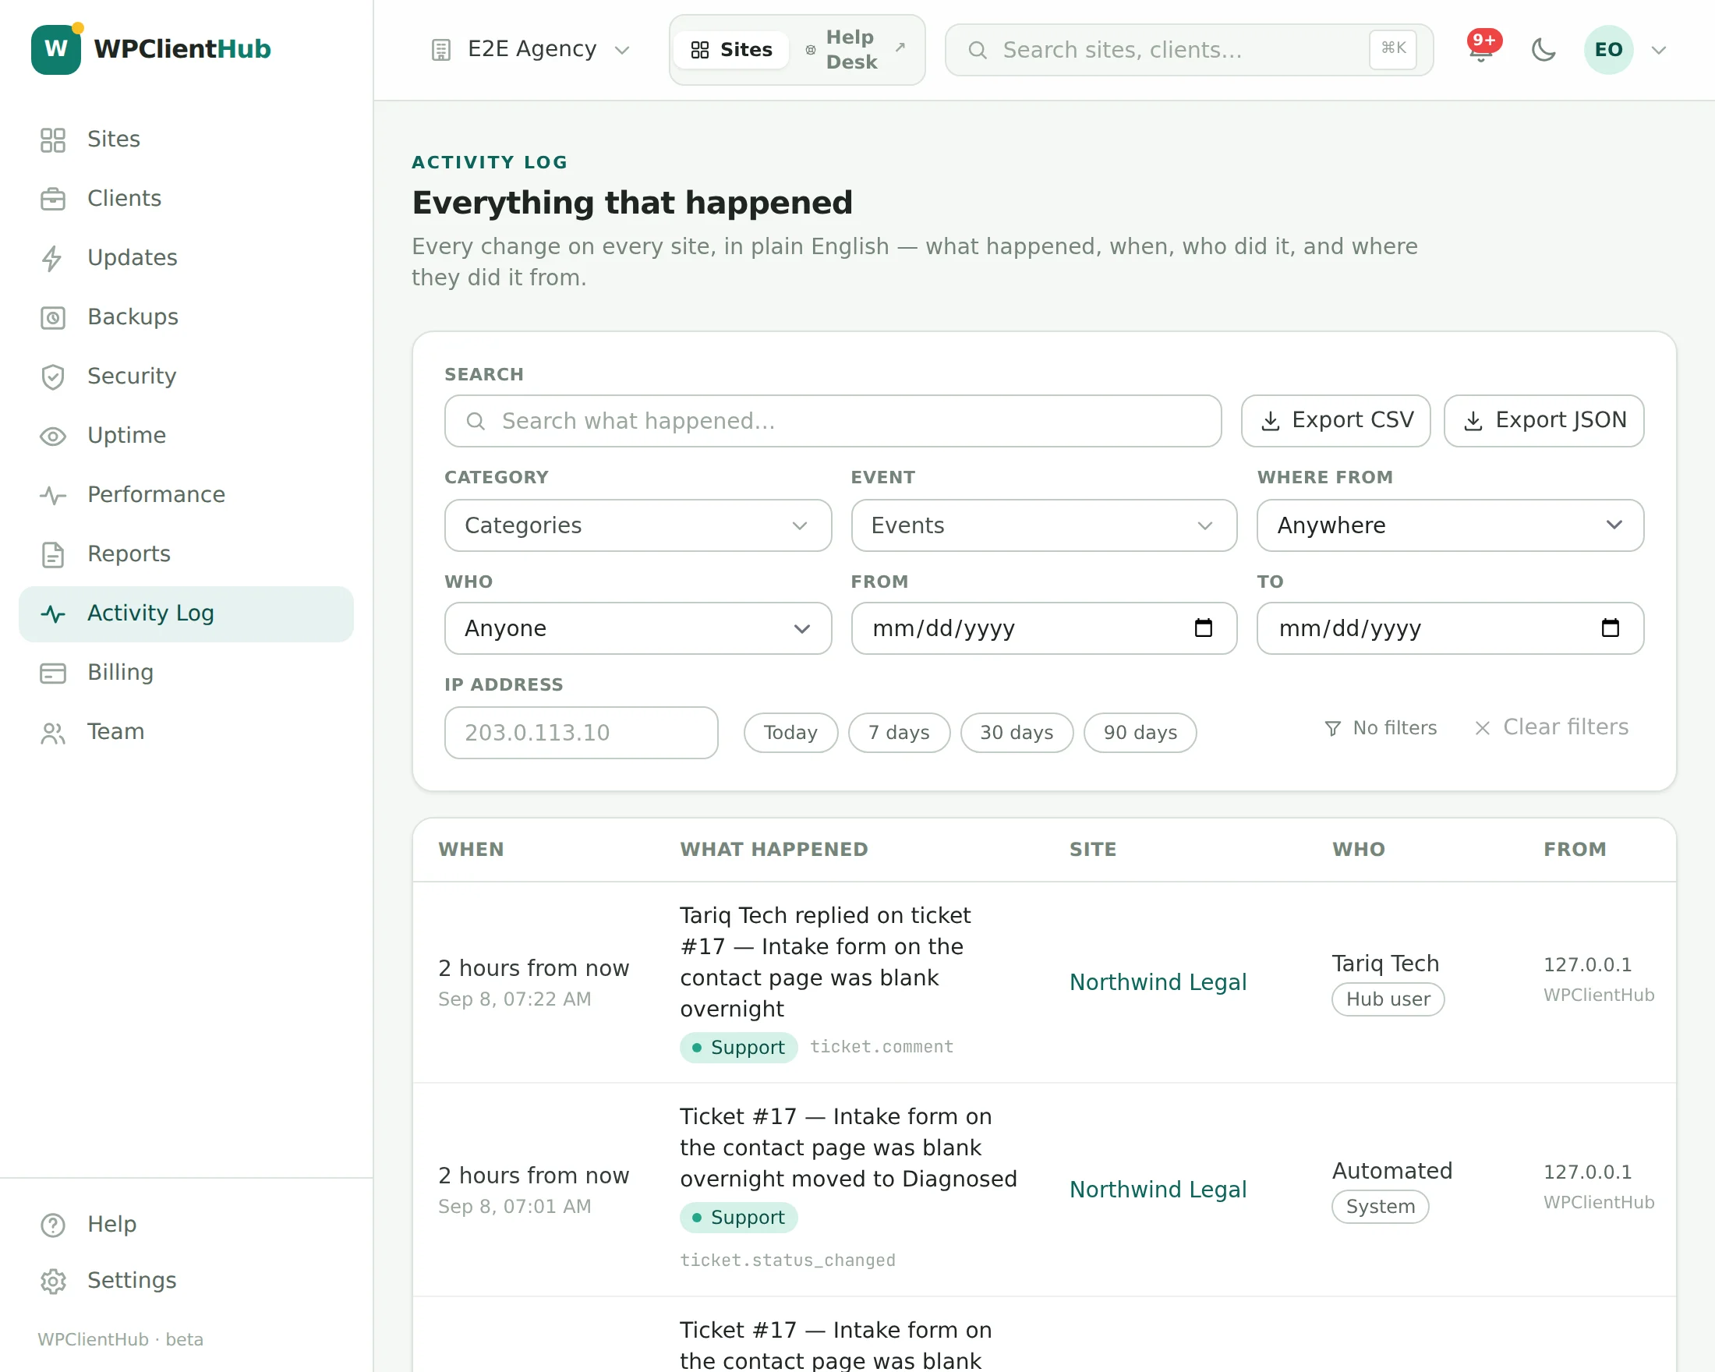This screenshot has width=1715, height=1372.
Task: Focus the IP Address input field
Action: click(x=582, y=733)
